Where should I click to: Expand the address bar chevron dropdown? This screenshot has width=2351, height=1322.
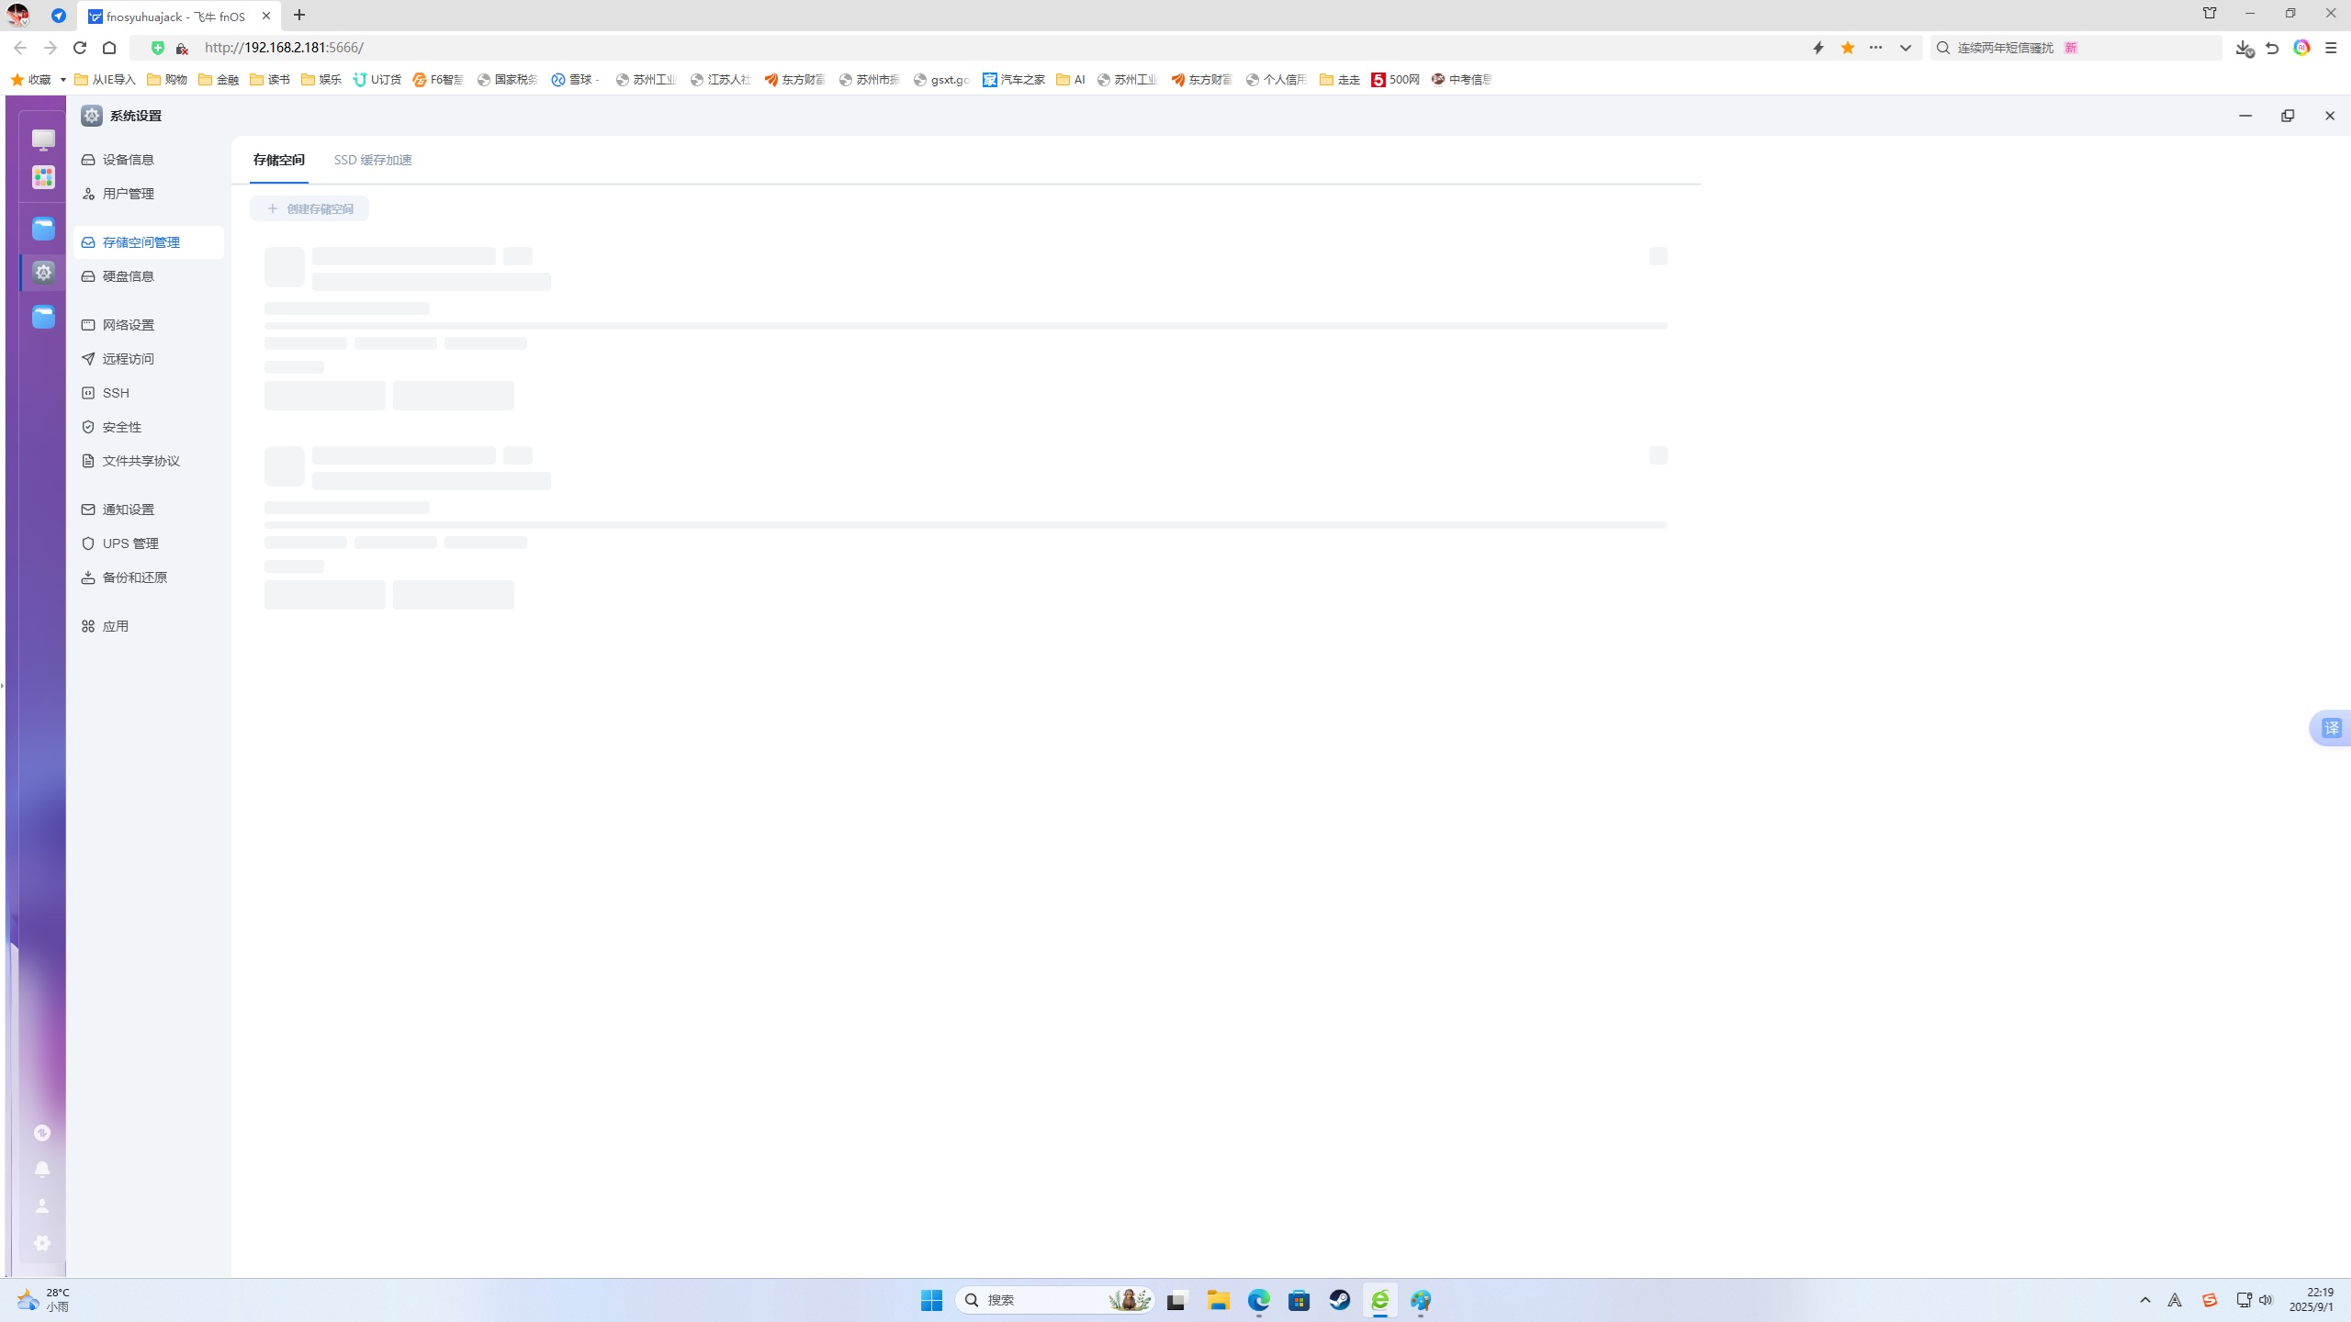click(x=1906, y=48)
